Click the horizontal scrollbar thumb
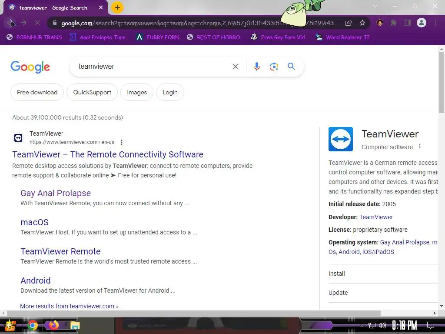This screenshot has height=334, width=445. tap(193, 313)
